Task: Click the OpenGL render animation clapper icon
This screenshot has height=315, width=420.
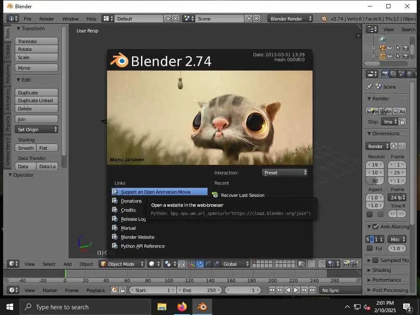Action: tap(354, 264)
